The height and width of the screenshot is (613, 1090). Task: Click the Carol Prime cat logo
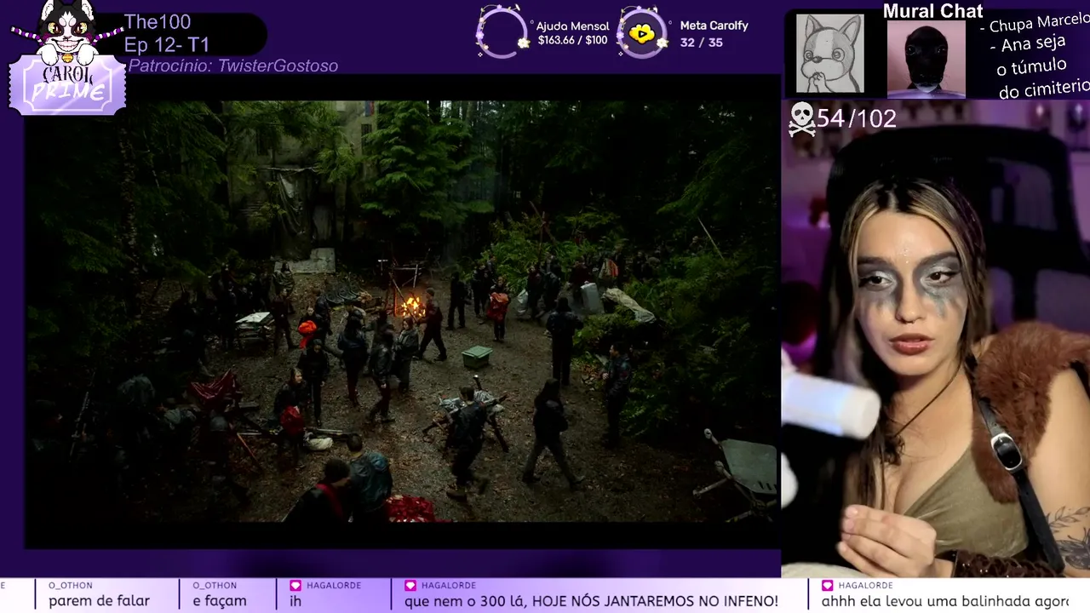(x=68, y=58)
